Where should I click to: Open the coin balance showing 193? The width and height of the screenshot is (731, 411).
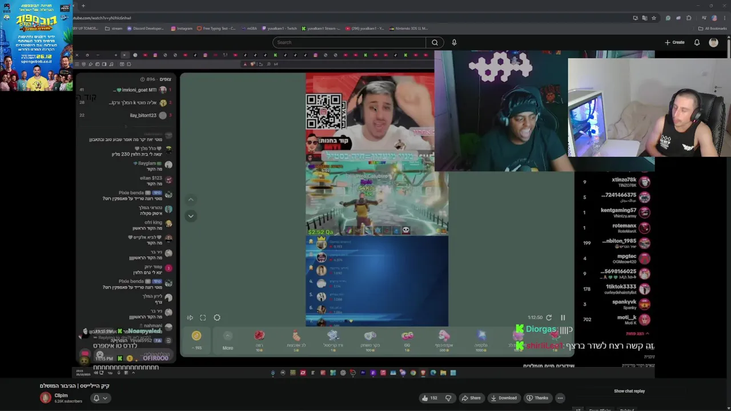196,340
